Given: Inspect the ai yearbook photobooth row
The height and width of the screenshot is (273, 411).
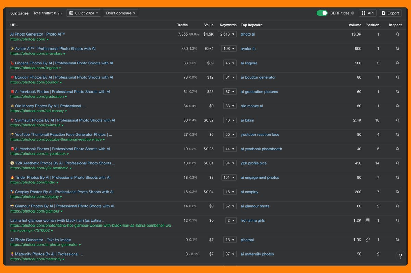Looking at the screenshot, I should (x=397, y=149).
